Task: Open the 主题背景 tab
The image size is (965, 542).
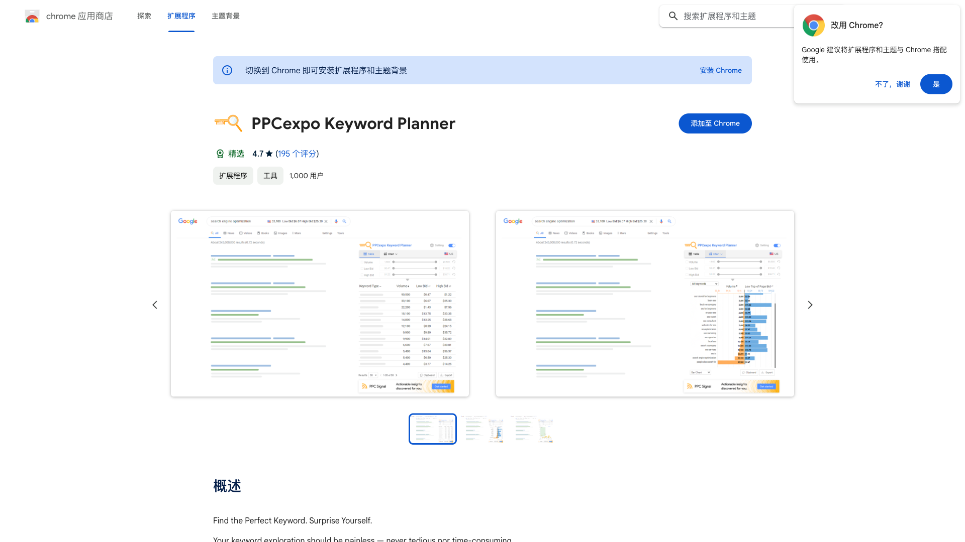Action: coord(226,16)
